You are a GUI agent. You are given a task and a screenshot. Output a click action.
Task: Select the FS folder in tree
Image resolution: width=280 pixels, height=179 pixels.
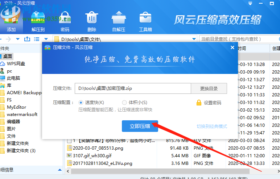pyautogui.click(x=9, y=100)
